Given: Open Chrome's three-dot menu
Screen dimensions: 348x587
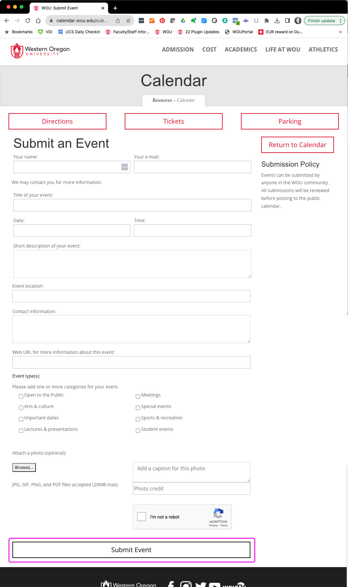Looking at the screenshot, I should tap(340, 21).
